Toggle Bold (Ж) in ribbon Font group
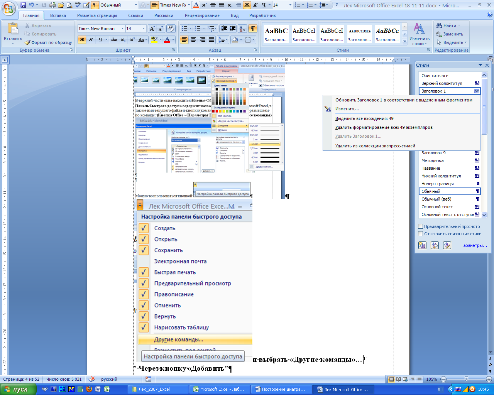 pos(82,40)
